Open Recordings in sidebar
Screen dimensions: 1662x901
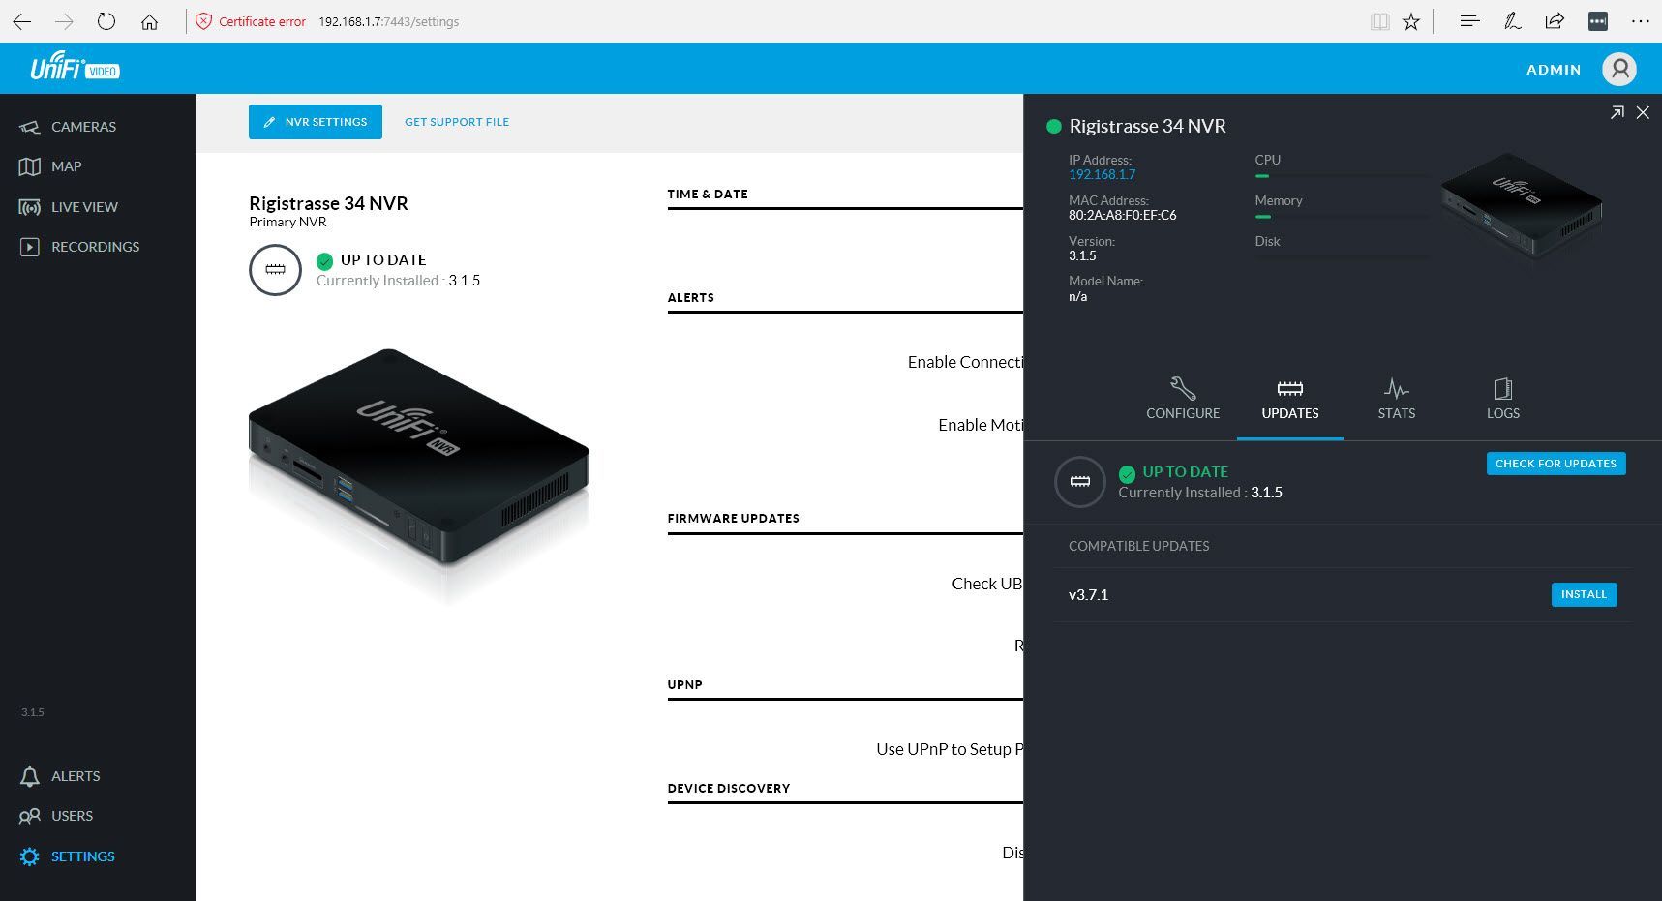click(x=79, y=247)
